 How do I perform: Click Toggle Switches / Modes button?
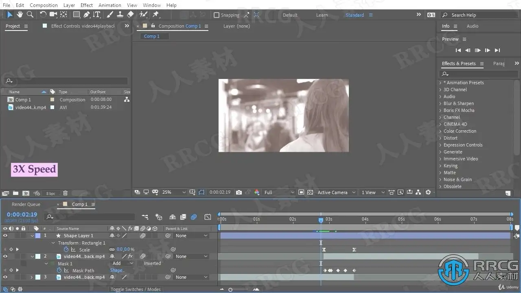coord(136,289)
